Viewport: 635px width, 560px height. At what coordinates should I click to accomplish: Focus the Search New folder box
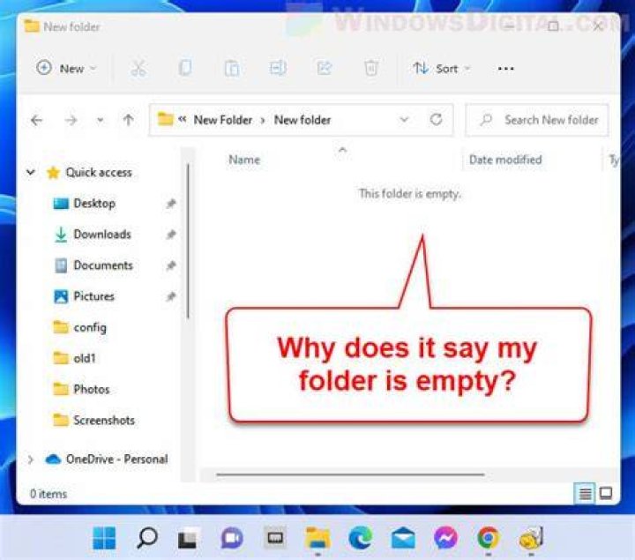(x=537, y=120)
